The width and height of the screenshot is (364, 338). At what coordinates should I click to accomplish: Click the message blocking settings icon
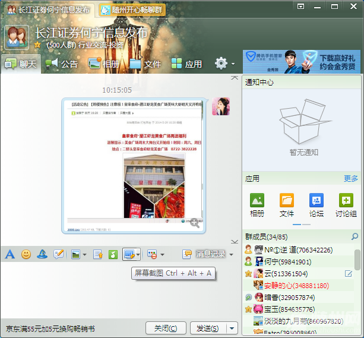(x=152, y=254)
